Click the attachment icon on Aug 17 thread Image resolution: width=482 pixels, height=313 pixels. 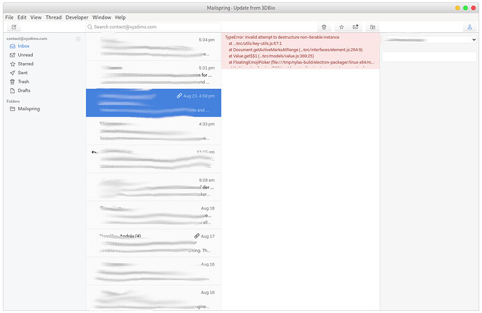pyautogui.click(x=197, y=236)
